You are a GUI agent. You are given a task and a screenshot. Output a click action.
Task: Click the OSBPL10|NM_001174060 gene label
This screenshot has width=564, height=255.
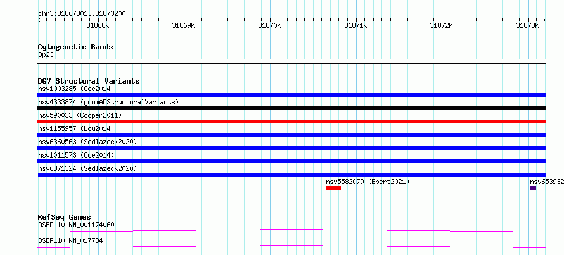tap(76, 225)
